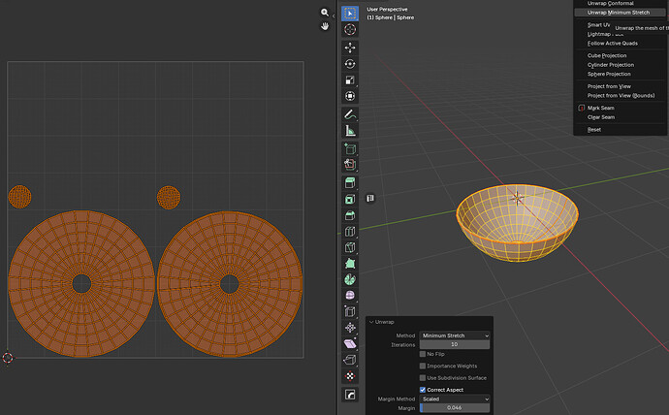Click the "User Perspective" viewport label
This screenshot has width=669, height=415.
tap(387, 10)
